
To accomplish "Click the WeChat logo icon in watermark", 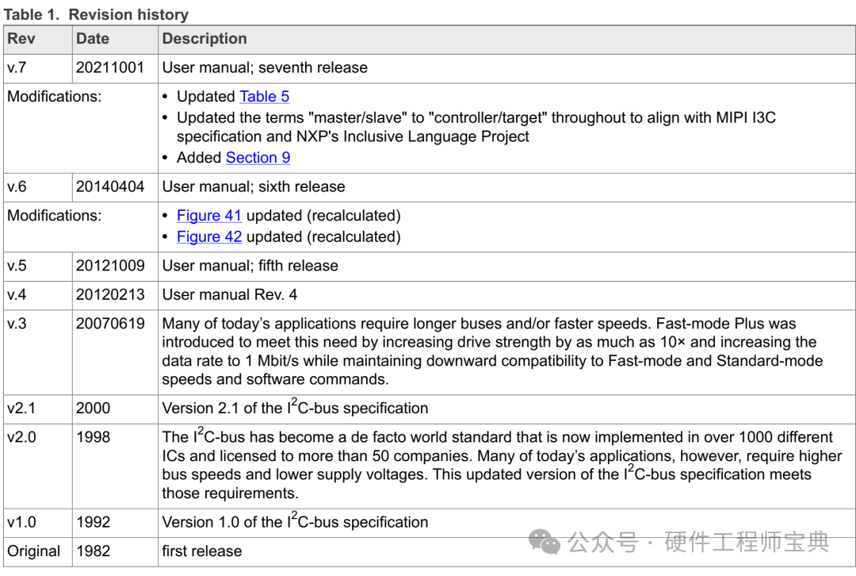I will click(544, 542).
